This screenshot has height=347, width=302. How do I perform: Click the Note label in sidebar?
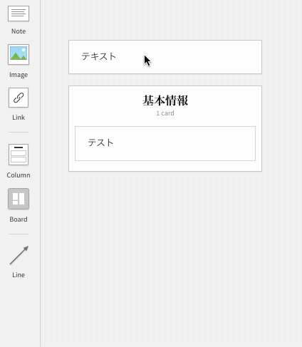click(x=19, y=31)
